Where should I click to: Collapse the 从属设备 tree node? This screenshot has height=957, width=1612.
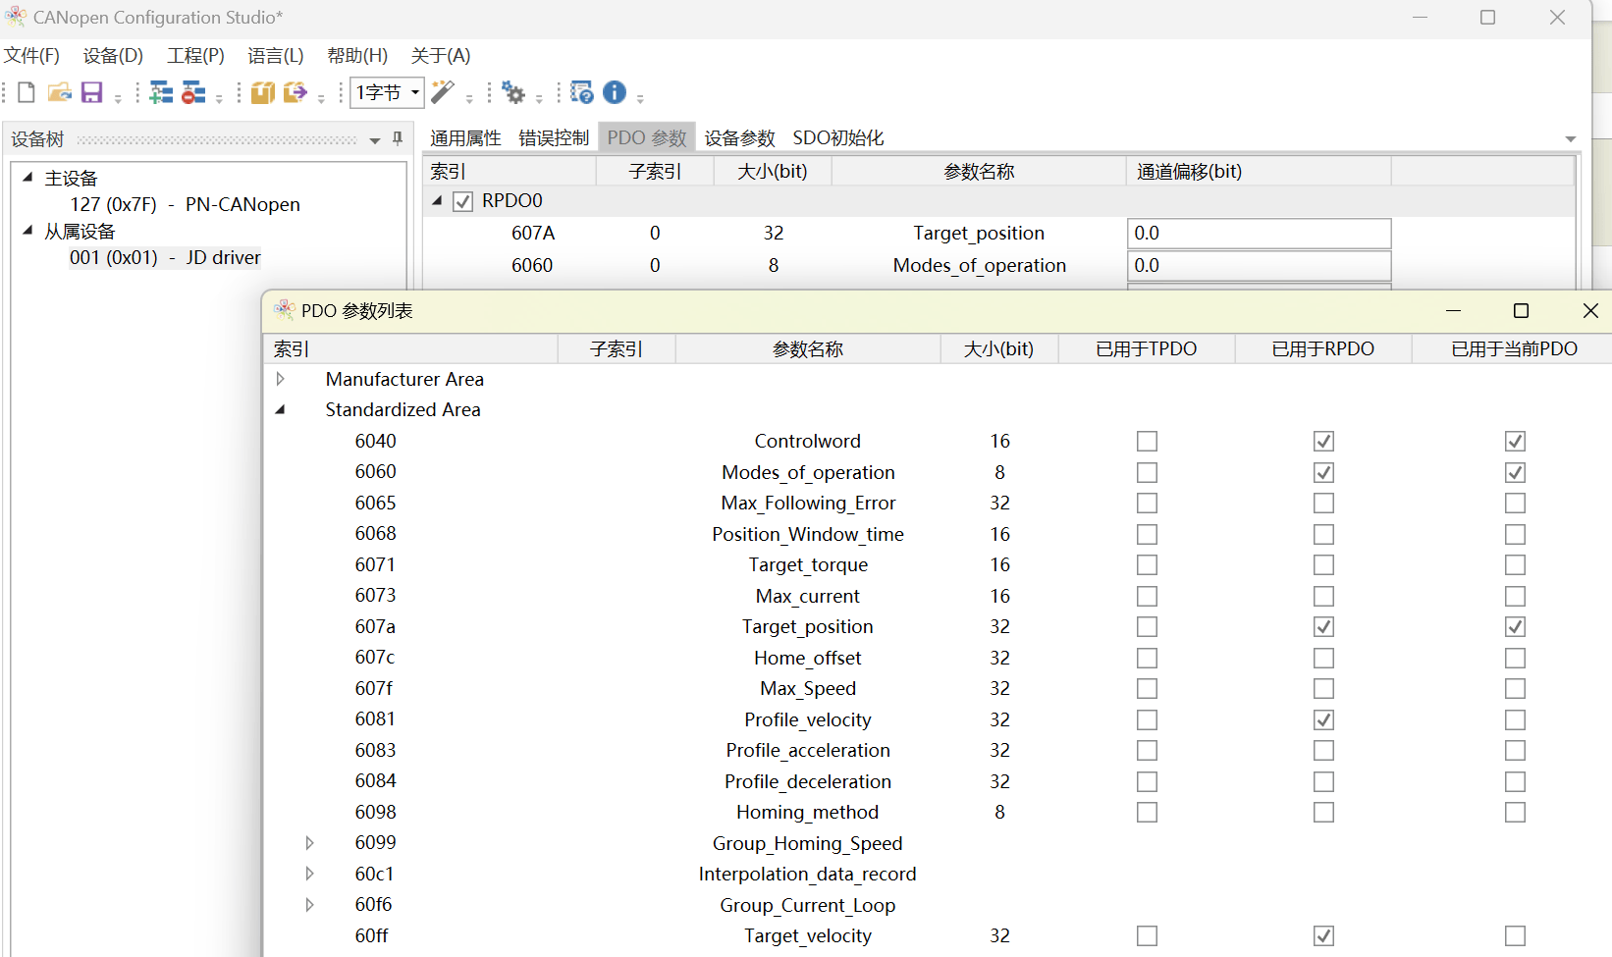27,231
